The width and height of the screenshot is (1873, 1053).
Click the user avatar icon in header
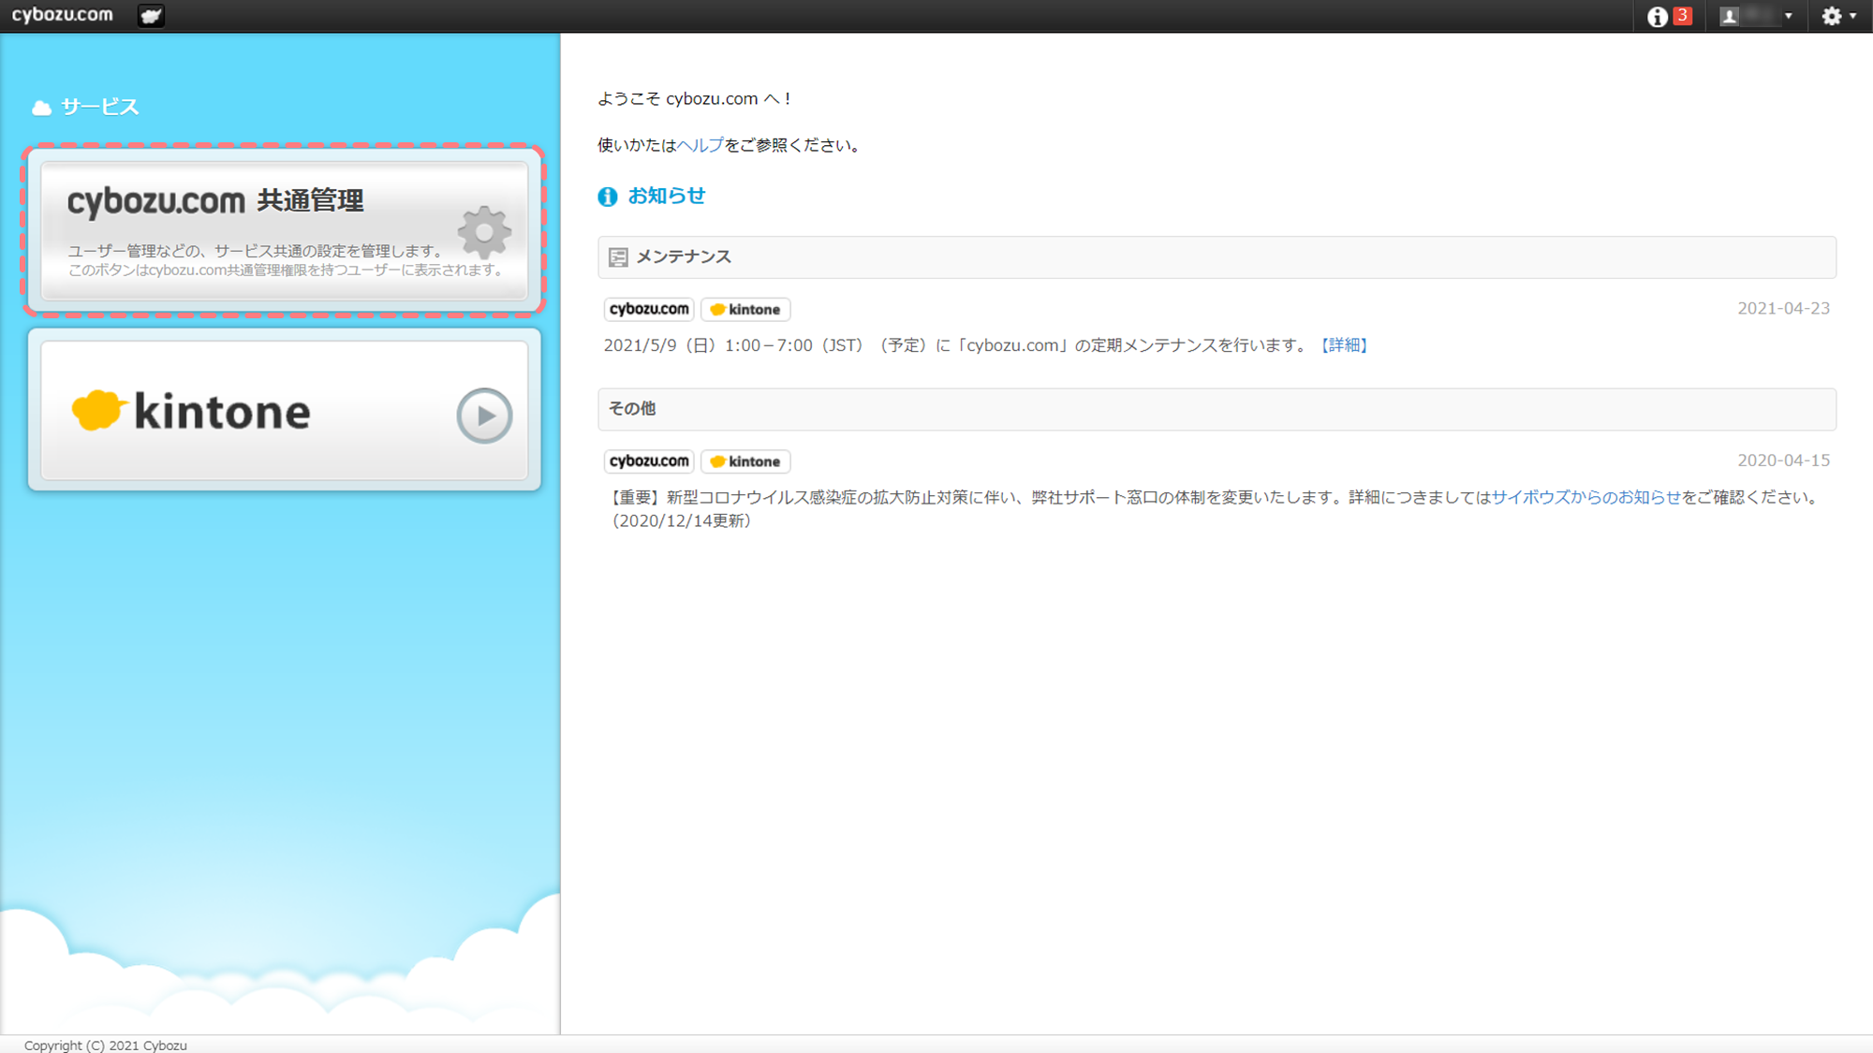[1729, 16]
